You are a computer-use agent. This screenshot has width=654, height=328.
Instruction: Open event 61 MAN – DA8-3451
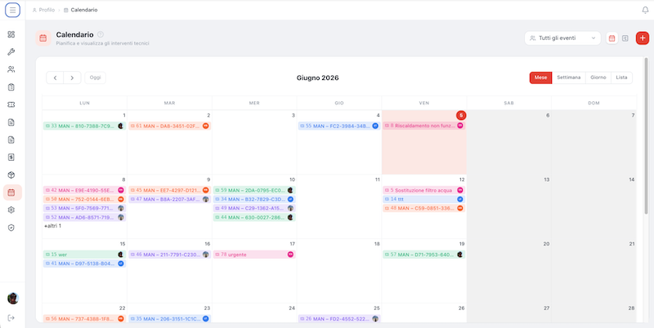click(169, 126)
